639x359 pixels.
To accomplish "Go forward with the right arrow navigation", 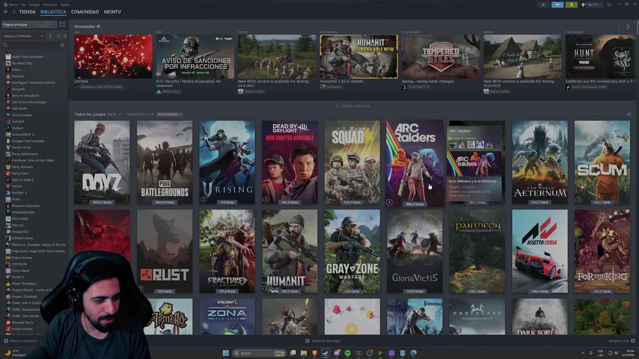I will click(13, 11).
